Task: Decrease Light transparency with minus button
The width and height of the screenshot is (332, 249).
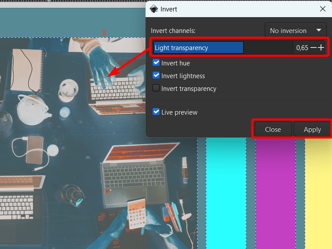Action: coord(314,47)
